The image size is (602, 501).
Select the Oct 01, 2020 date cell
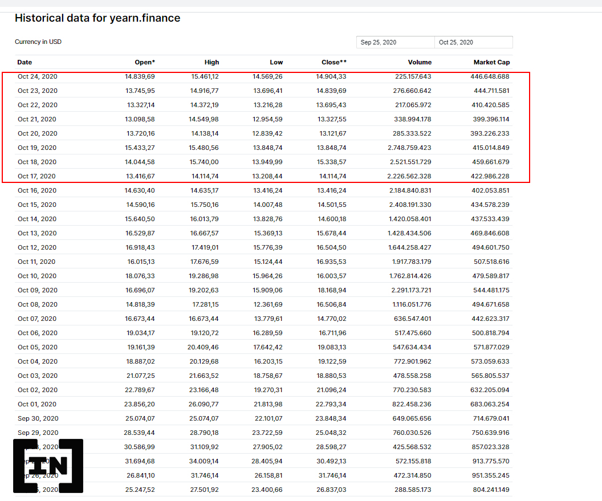[x=37, y=404]
